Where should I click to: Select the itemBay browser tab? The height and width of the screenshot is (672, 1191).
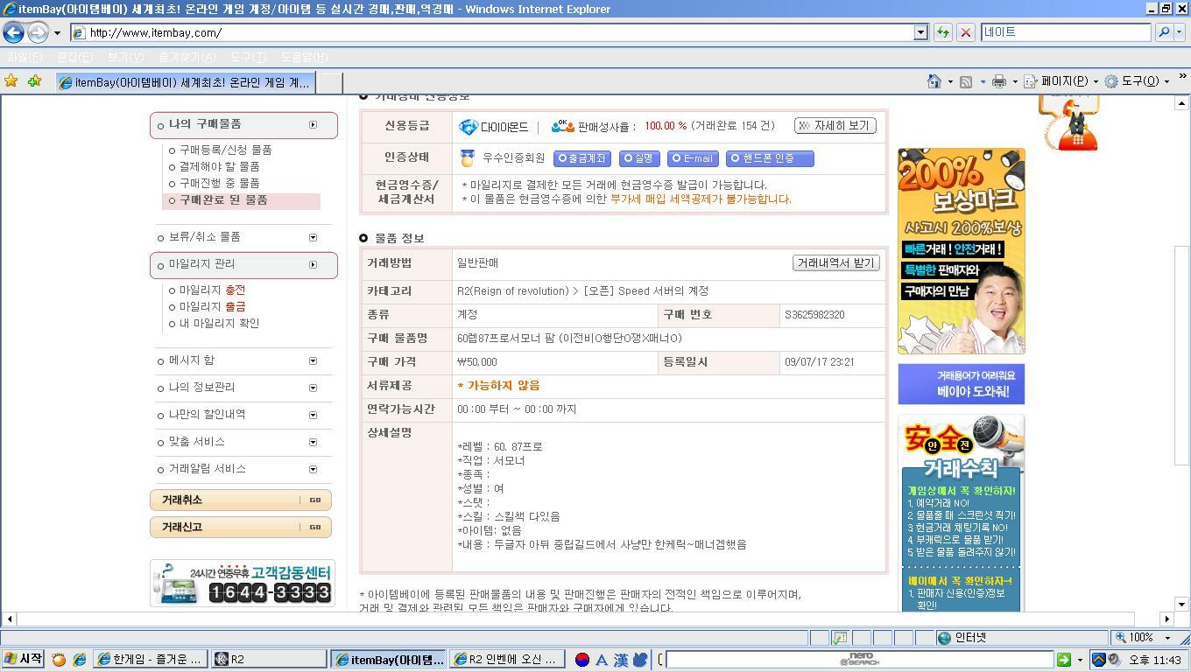[184, 82]
